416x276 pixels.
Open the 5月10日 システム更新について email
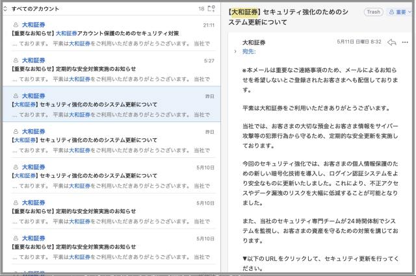click(x=110, y=175)
